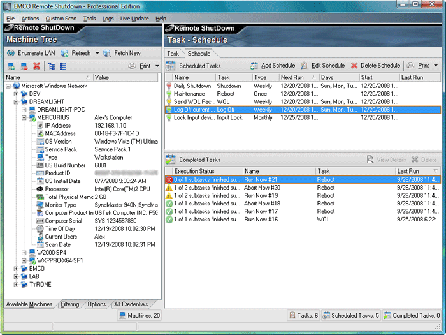Click the Completed Tasks calendar icon
Viewport: 446px width, 335px height.
tap(170, 160)
